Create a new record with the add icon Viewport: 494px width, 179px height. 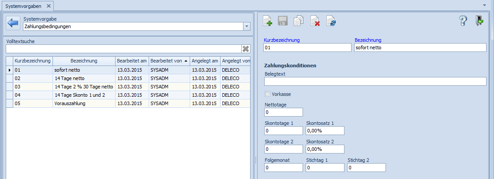point(267,21)
